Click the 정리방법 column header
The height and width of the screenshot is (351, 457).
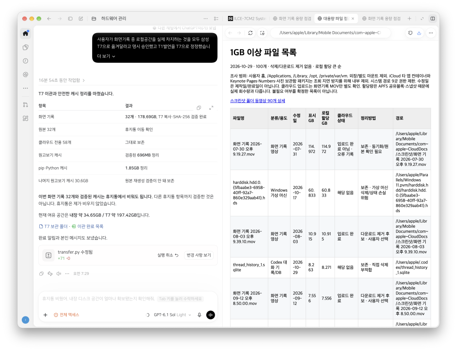(x=376, y=118)
